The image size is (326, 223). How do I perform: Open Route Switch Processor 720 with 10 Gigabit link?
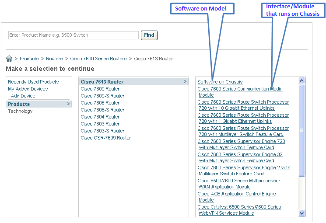pos(243,105)
